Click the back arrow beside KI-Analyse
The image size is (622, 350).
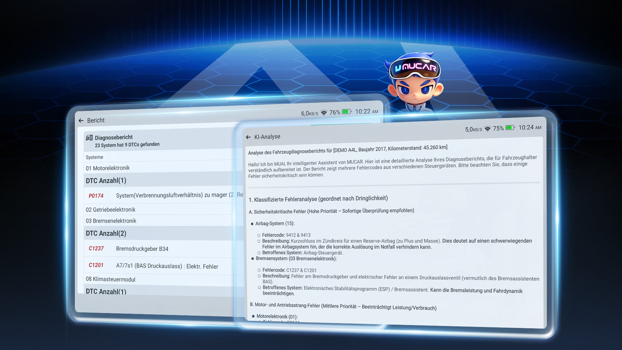pos(248,137)
